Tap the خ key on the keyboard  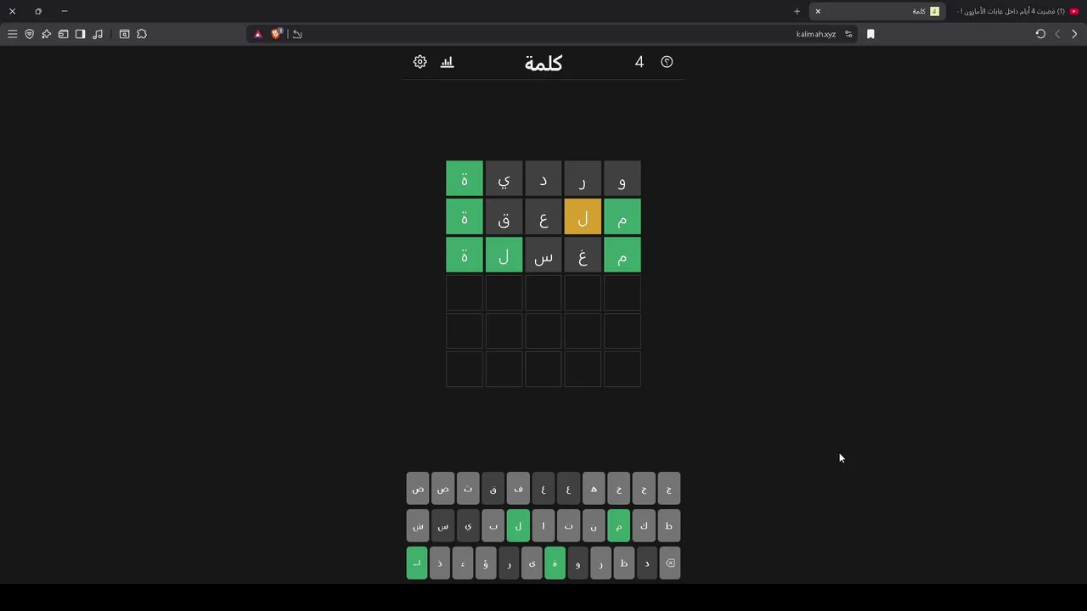pos(619,489)
